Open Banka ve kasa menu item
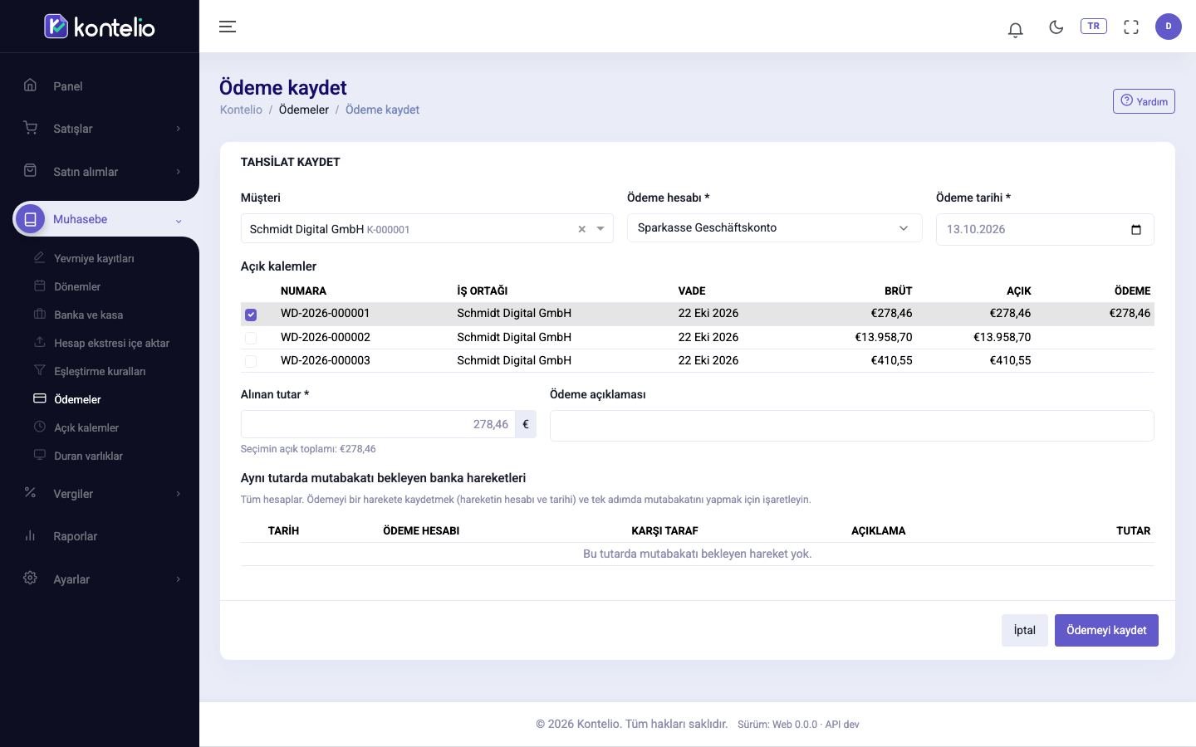This screenshot has height=747, width=1196. pyautogui.click(x=88, y=315)
